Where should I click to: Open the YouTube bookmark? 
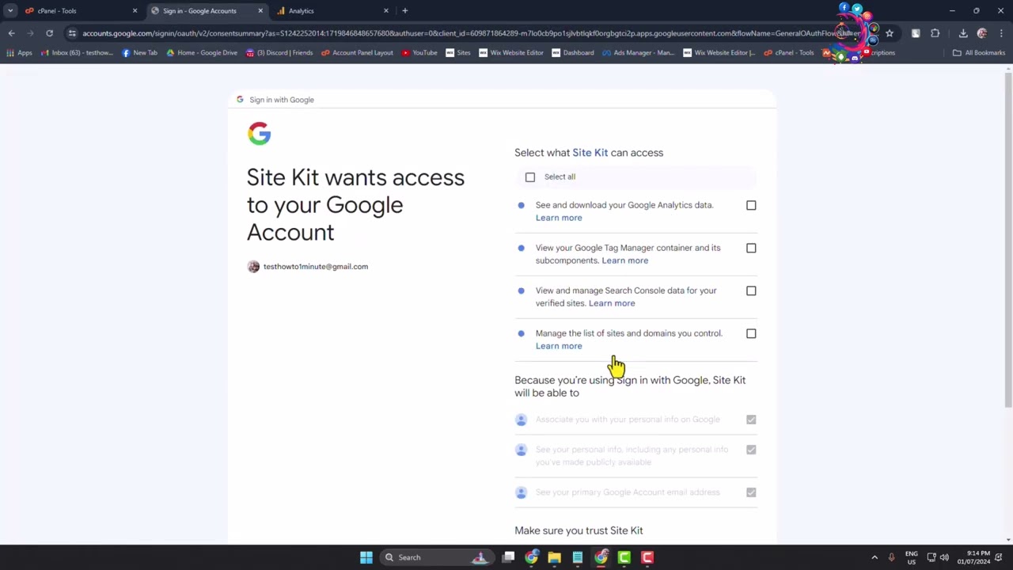click(419, 53)
